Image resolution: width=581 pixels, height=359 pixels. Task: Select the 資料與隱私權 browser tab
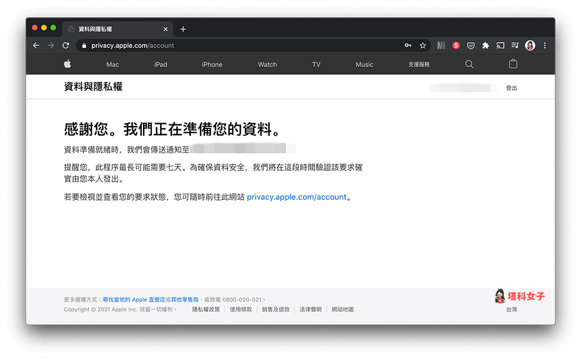(117, 29)
